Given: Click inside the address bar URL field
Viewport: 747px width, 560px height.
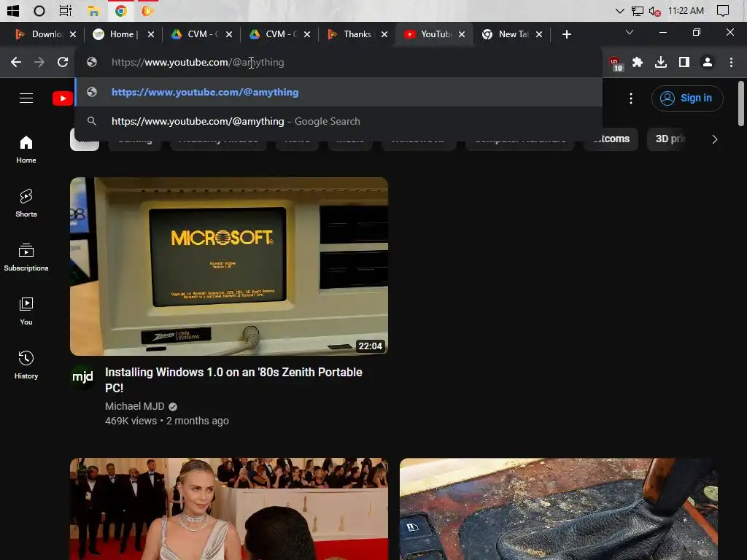Looking at the screenshot, I should [x=338, y=63].
